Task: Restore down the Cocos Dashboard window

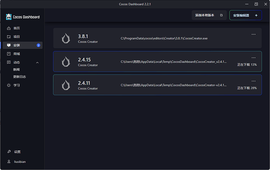Action: coord(256,4)
